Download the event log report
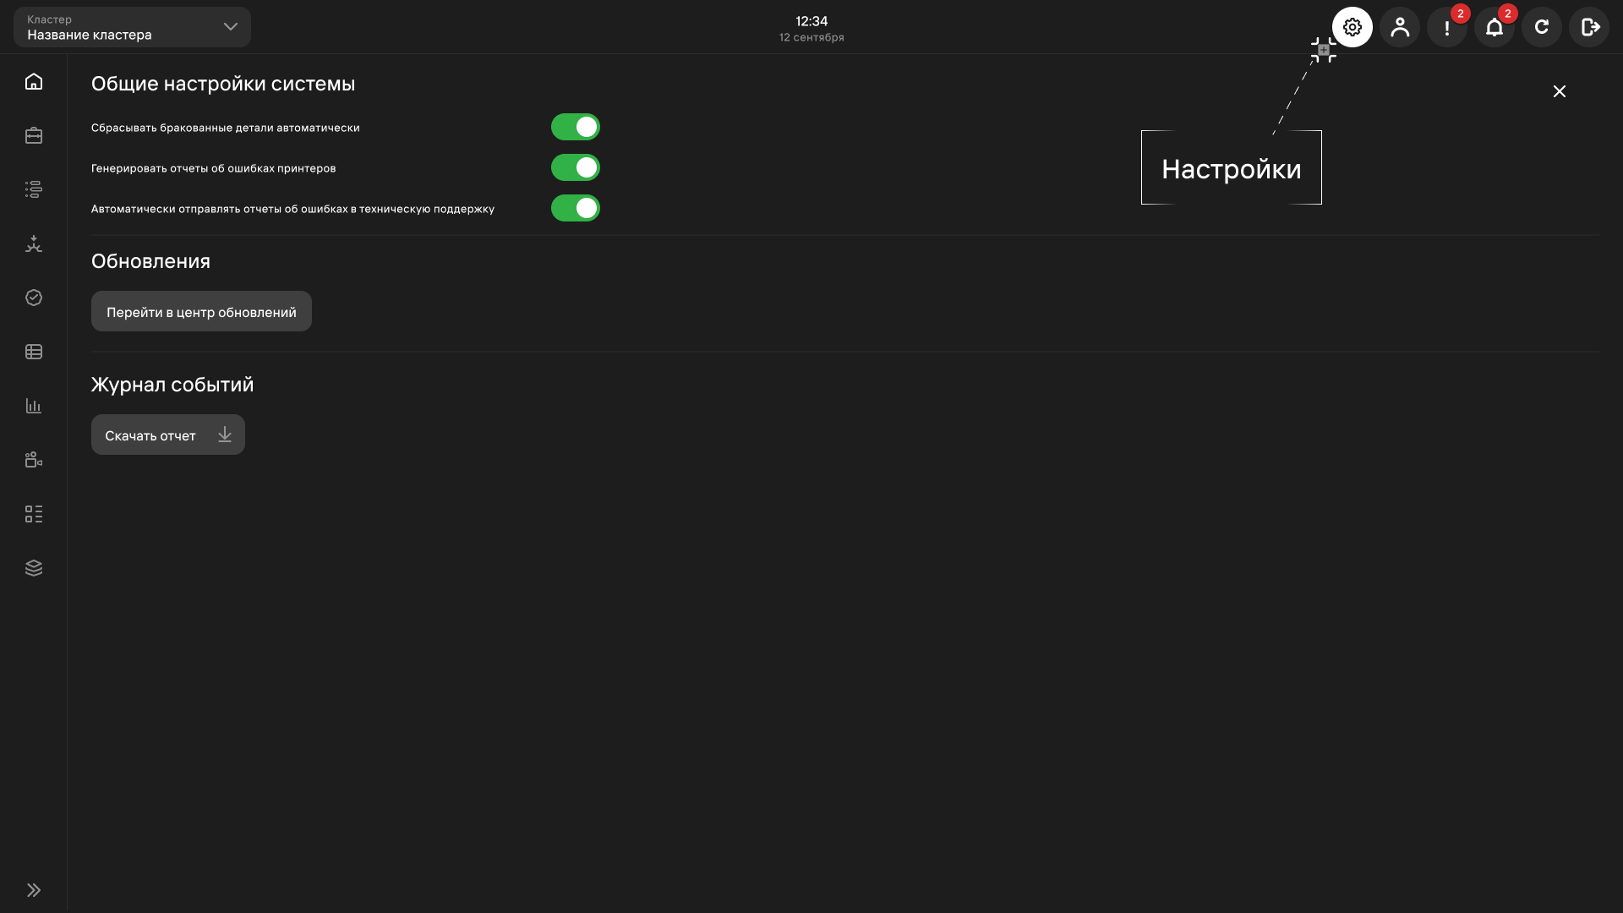Image resolution: width=1623 pixels, height=913 pixels. [168, 435]
